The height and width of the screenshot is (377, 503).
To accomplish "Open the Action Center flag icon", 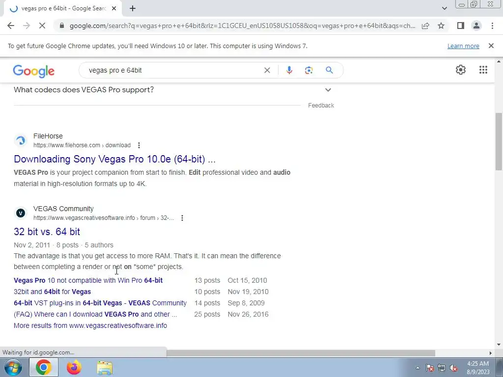I will (x=430, y=368).
